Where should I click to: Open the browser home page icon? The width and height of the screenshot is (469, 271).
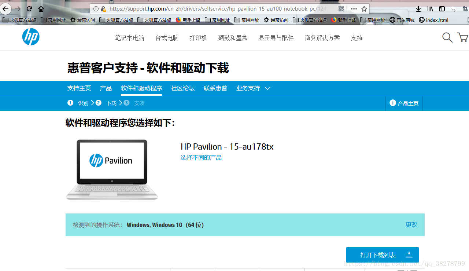[41, 9]
